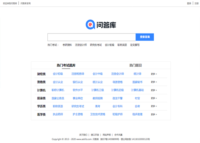This screenshot has width=200, height=143.
Task: Select hot exam keyword 职称英语 under search box
Action: [122, 45]
